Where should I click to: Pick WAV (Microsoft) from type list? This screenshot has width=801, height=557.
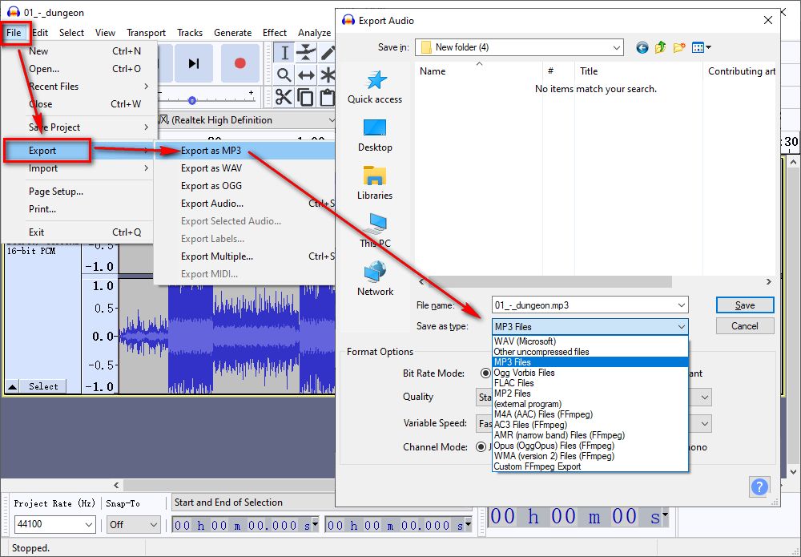[590, 341]
